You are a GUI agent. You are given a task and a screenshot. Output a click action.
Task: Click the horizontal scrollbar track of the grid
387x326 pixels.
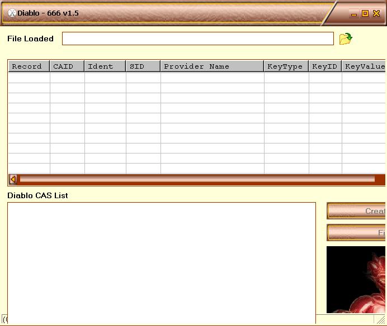pyautogui.click(x=197, y=179)
